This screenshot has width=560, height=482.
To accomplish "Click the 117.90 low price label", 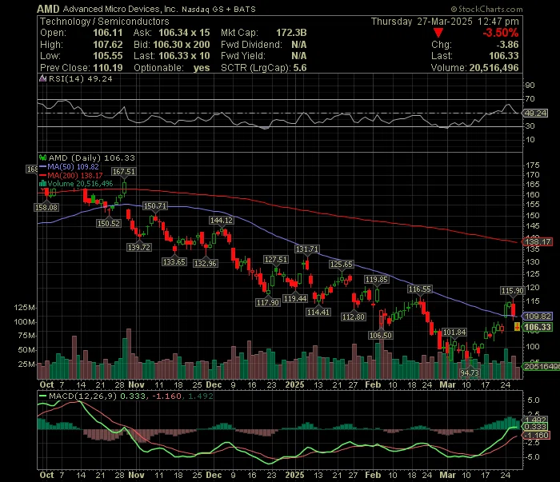I will (268, 302).
